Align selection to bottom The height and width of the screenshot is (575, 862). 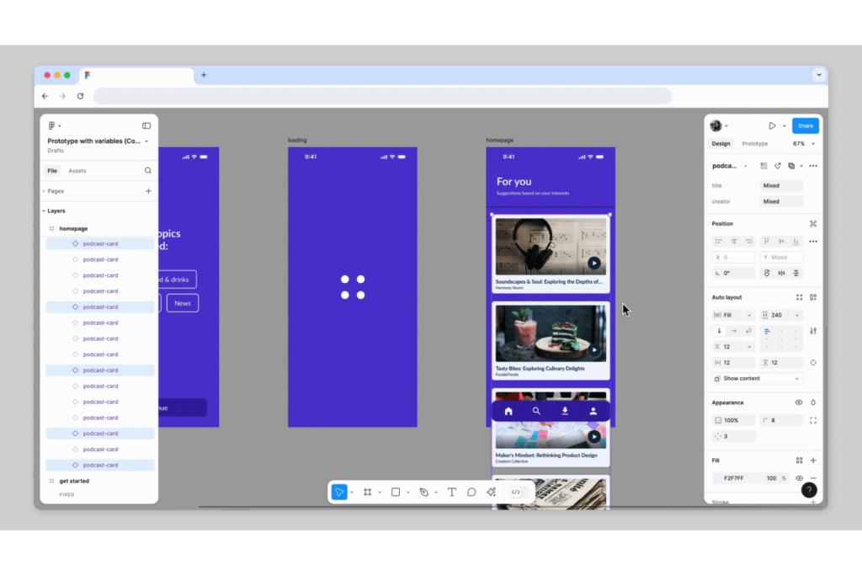coord(795,242)
